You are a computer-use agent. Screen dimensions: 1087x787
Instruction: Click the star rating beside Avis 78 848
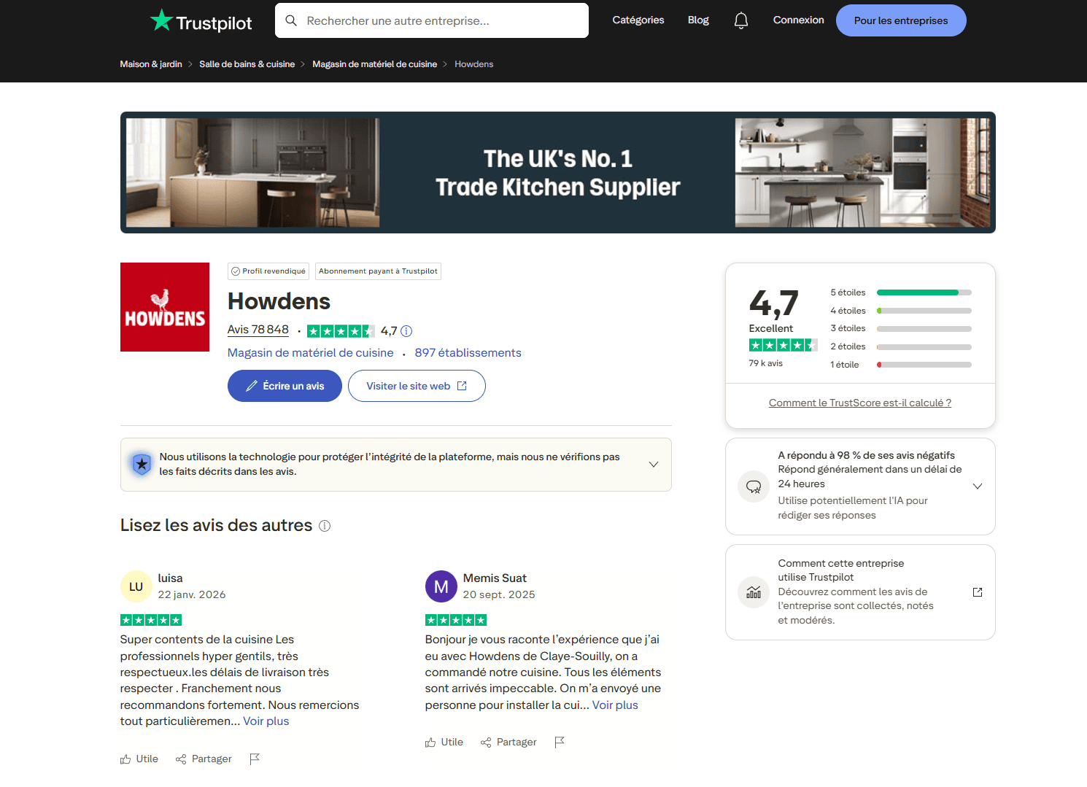(x=341, y=331)
